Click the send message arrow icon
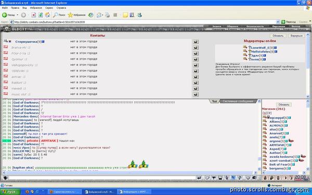 (199, 178)
